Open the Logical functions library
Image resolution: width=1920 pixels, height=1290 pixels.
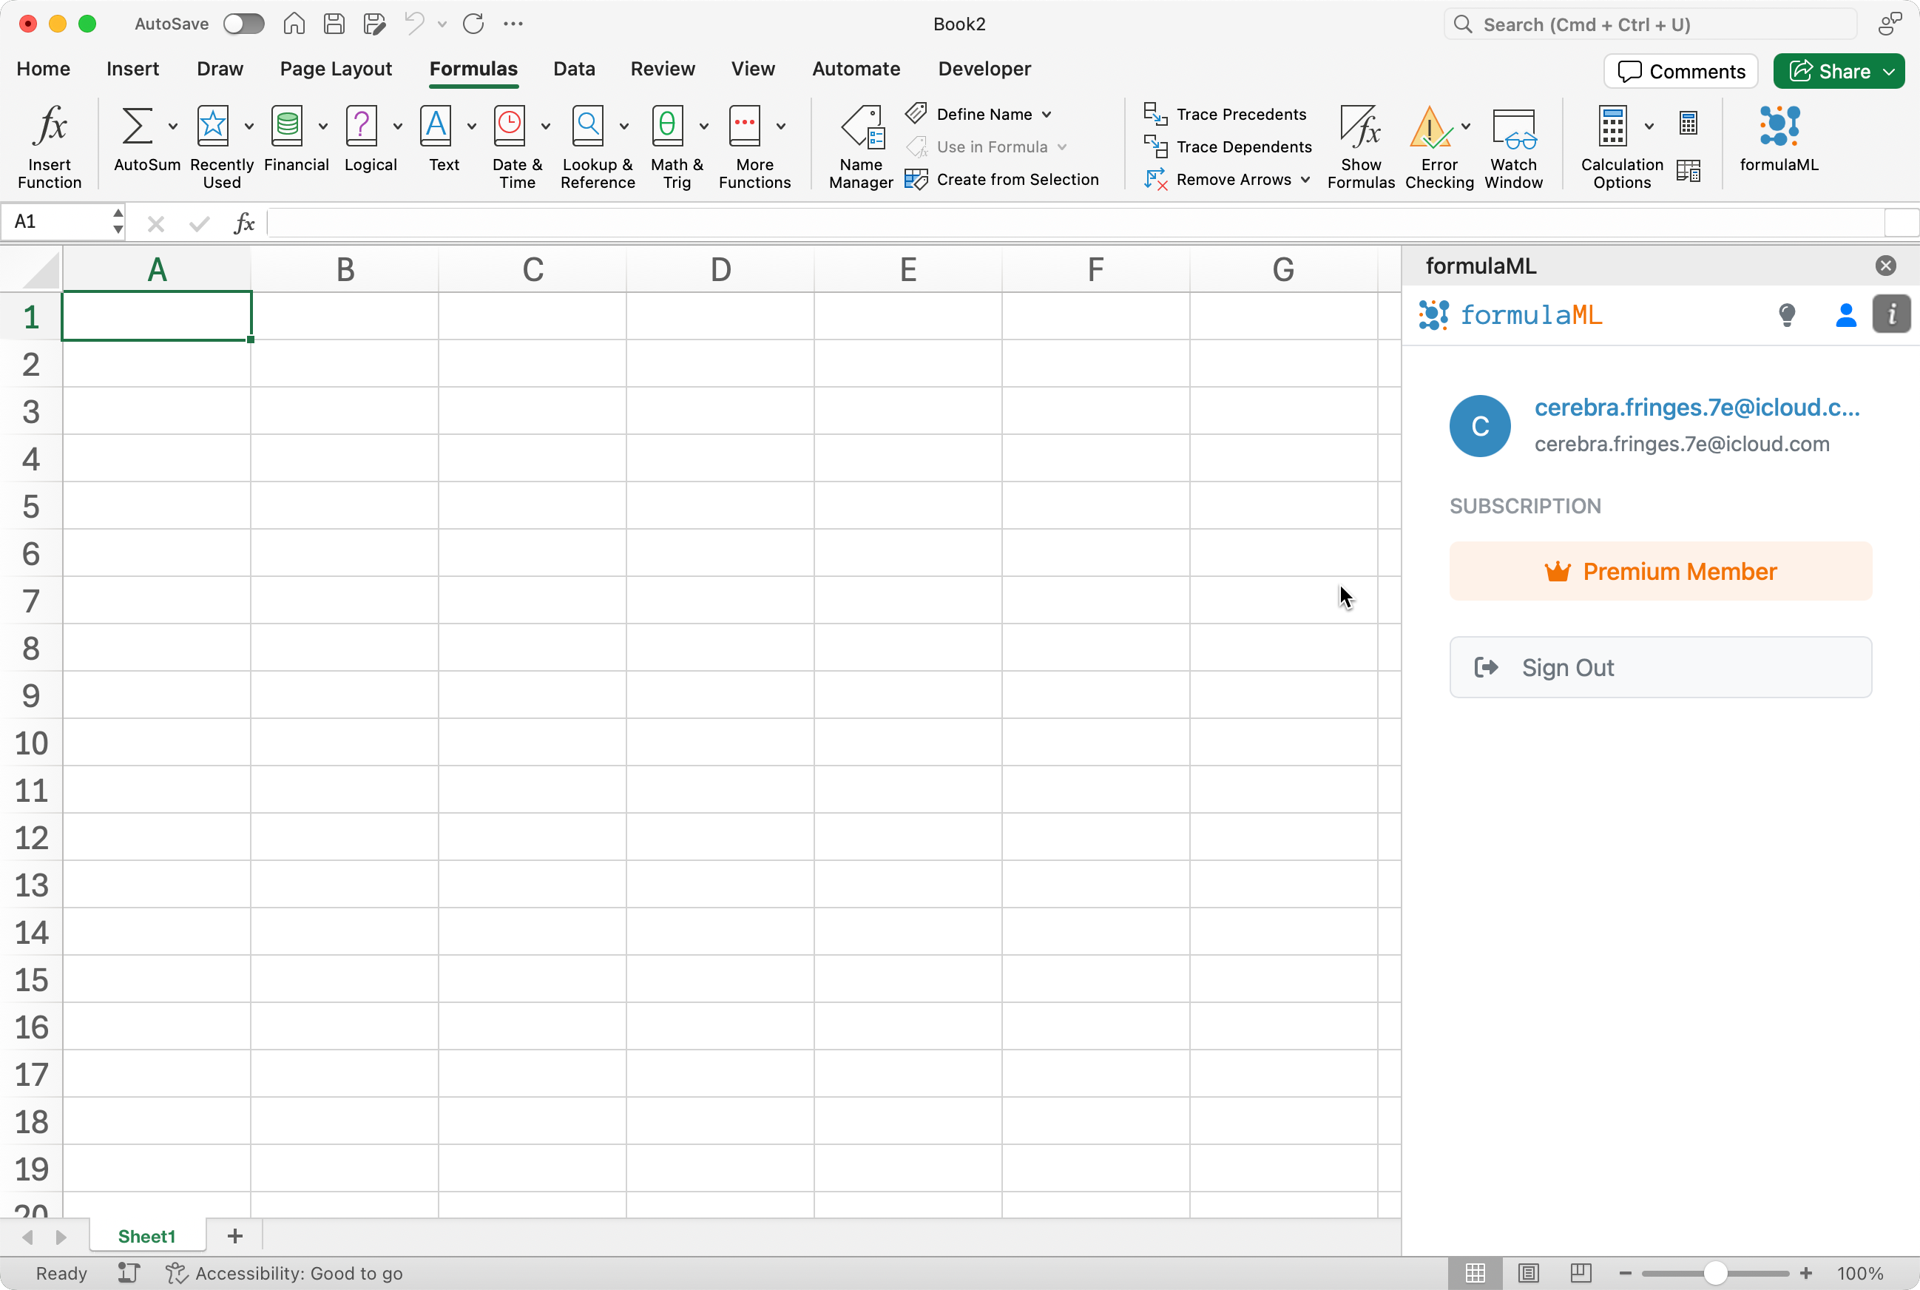tap(361, 126)
